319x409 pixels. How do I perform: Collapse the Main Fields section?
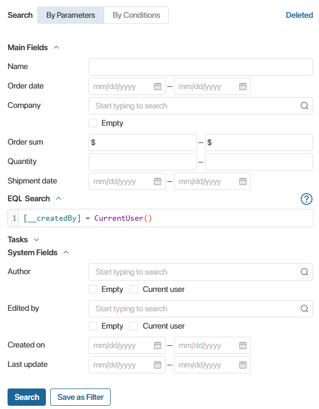[56, 47]
